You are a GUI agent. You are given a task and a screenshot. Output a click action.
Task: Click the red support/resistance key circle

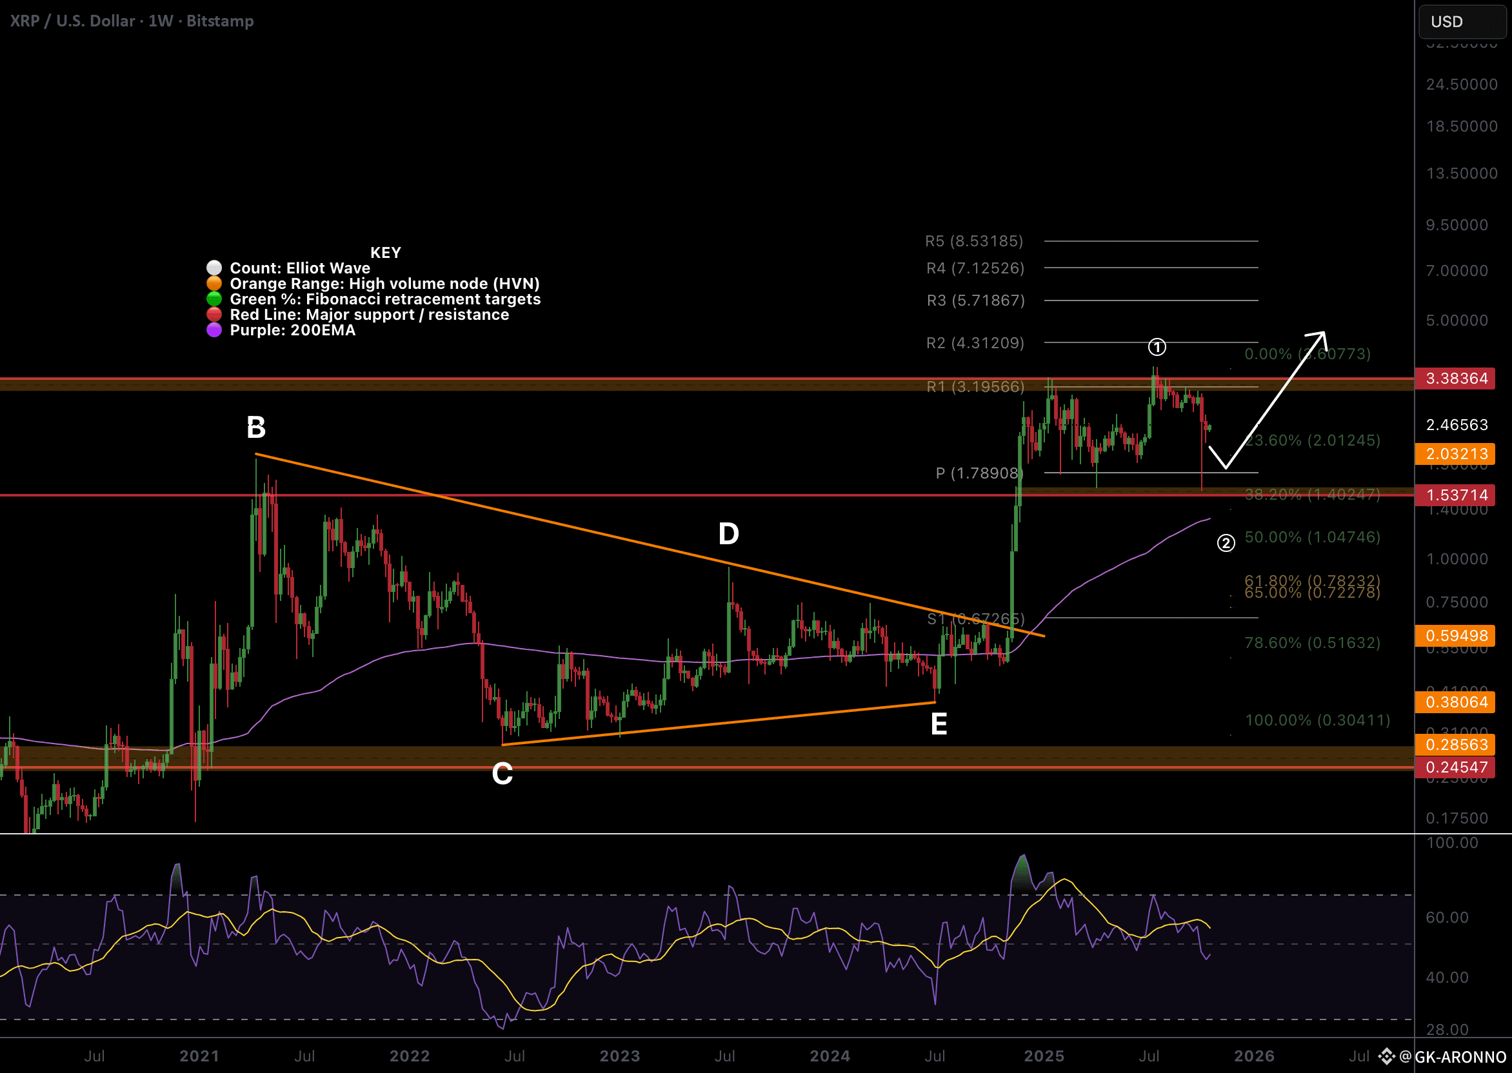click(214, 315)
